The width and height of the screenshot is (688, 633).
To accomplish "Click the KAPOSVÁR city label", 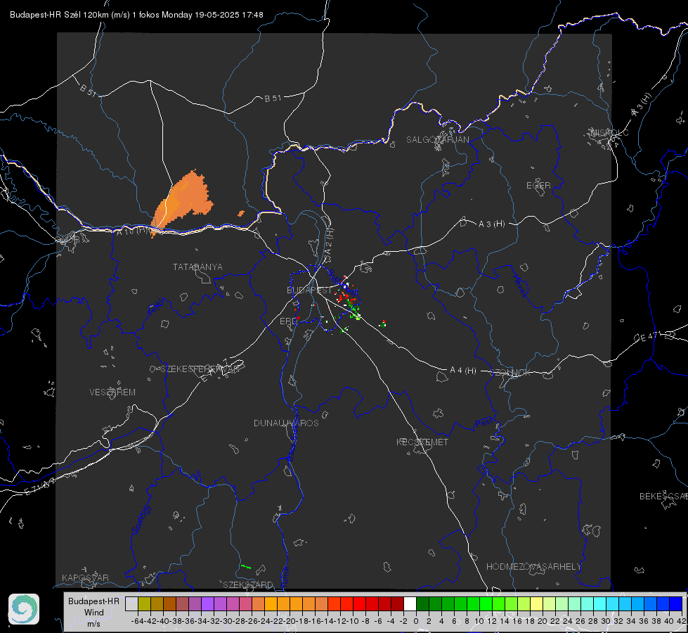I will coord(85,577).
